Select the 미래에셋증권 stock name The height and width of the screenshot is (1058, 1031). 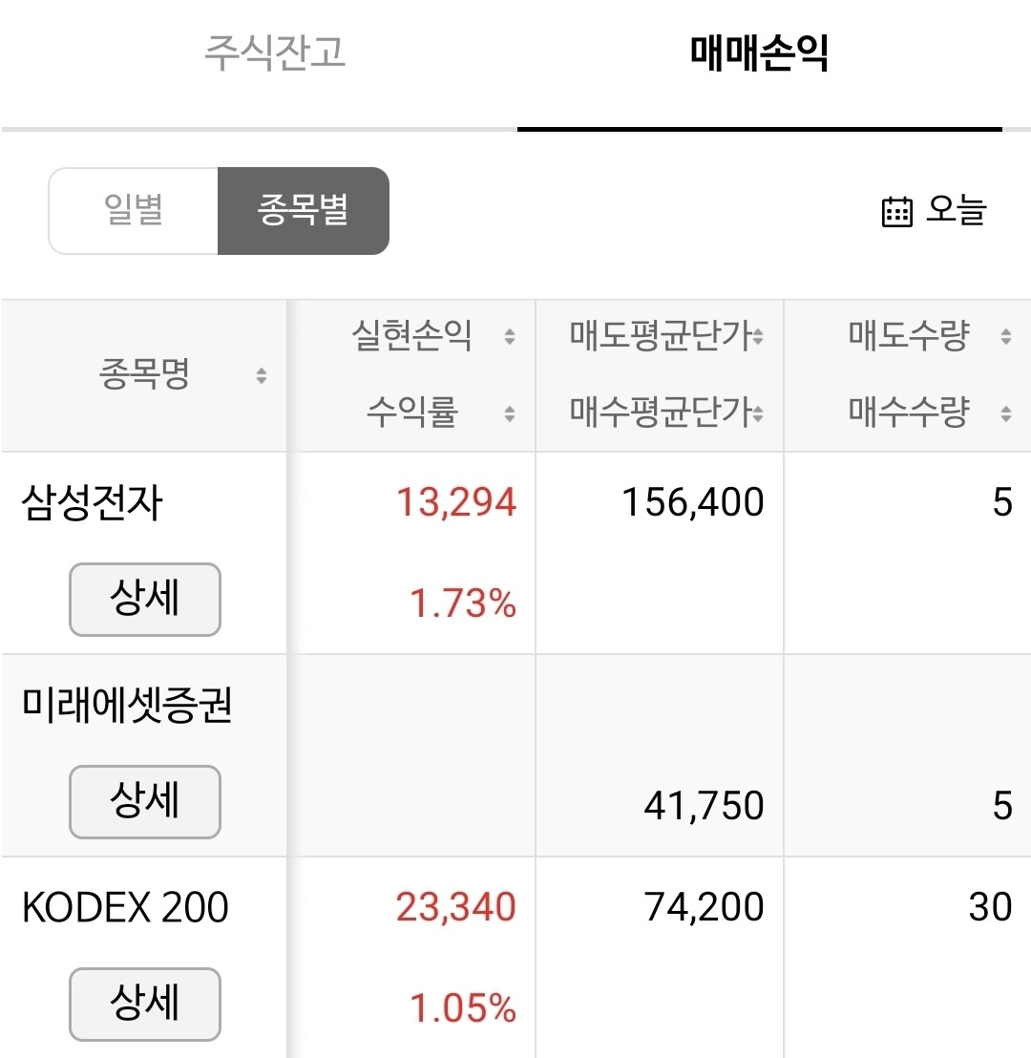coord(127,706)
